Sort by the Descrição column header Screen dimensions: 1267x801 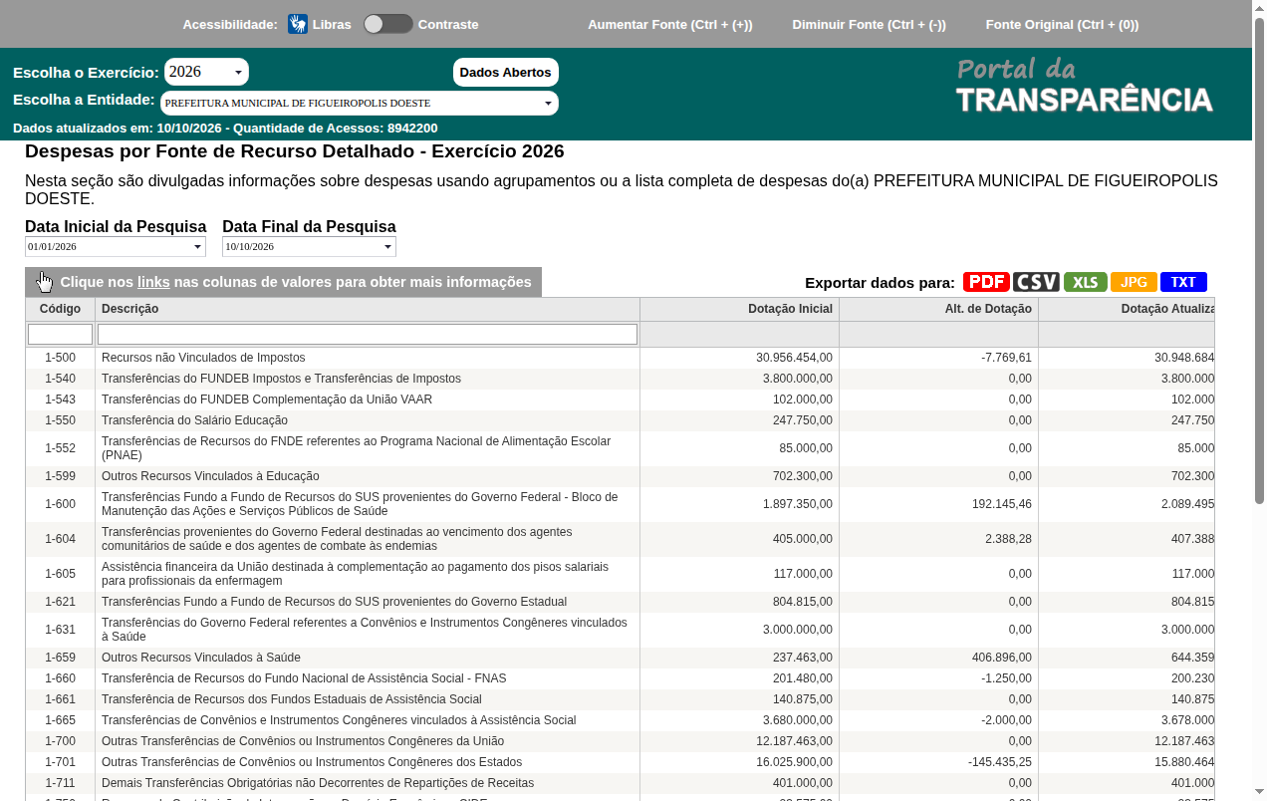(368, 309)
